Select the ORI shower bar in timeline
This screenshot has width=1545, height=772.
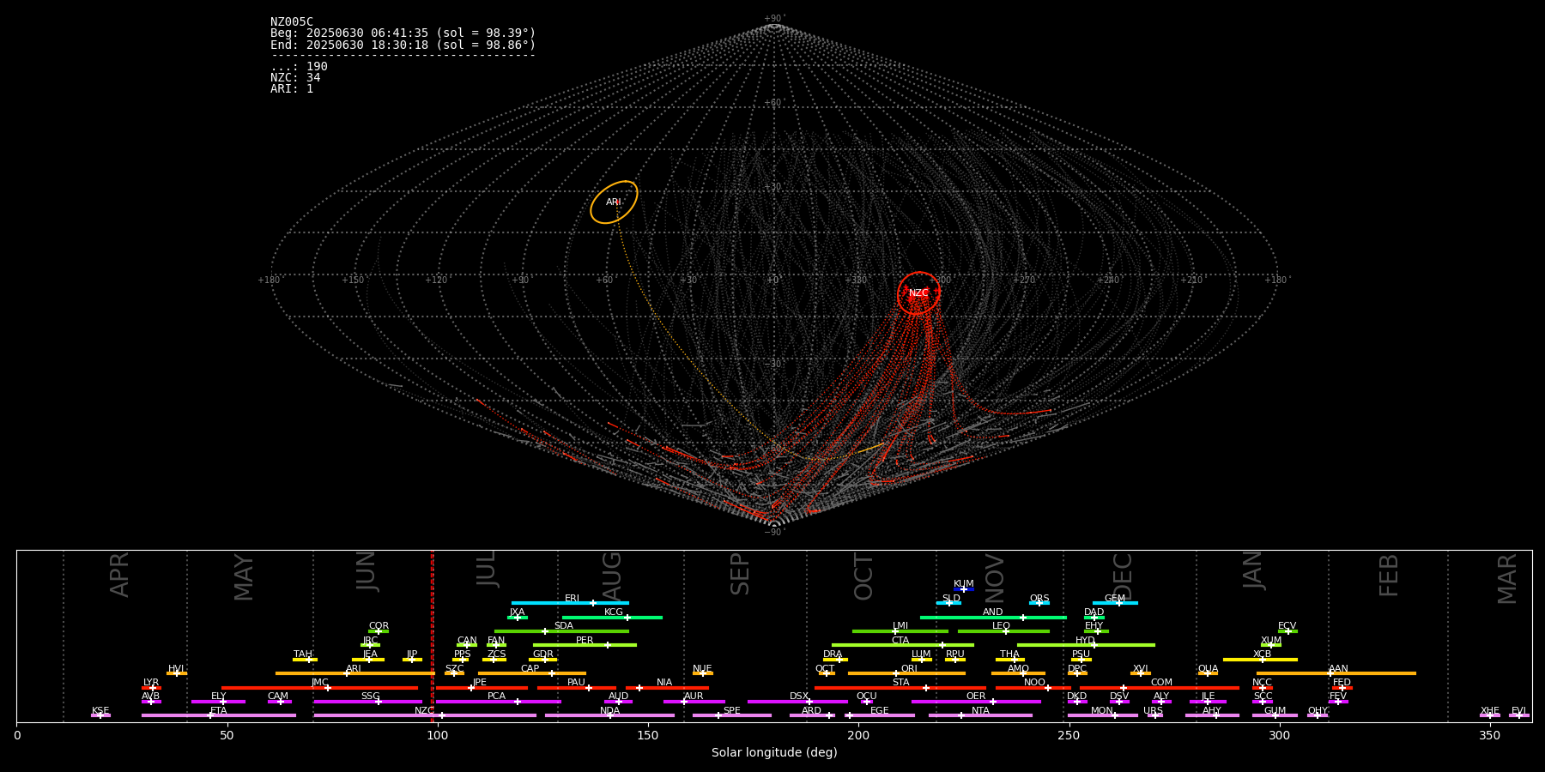[x=906, y=673]
